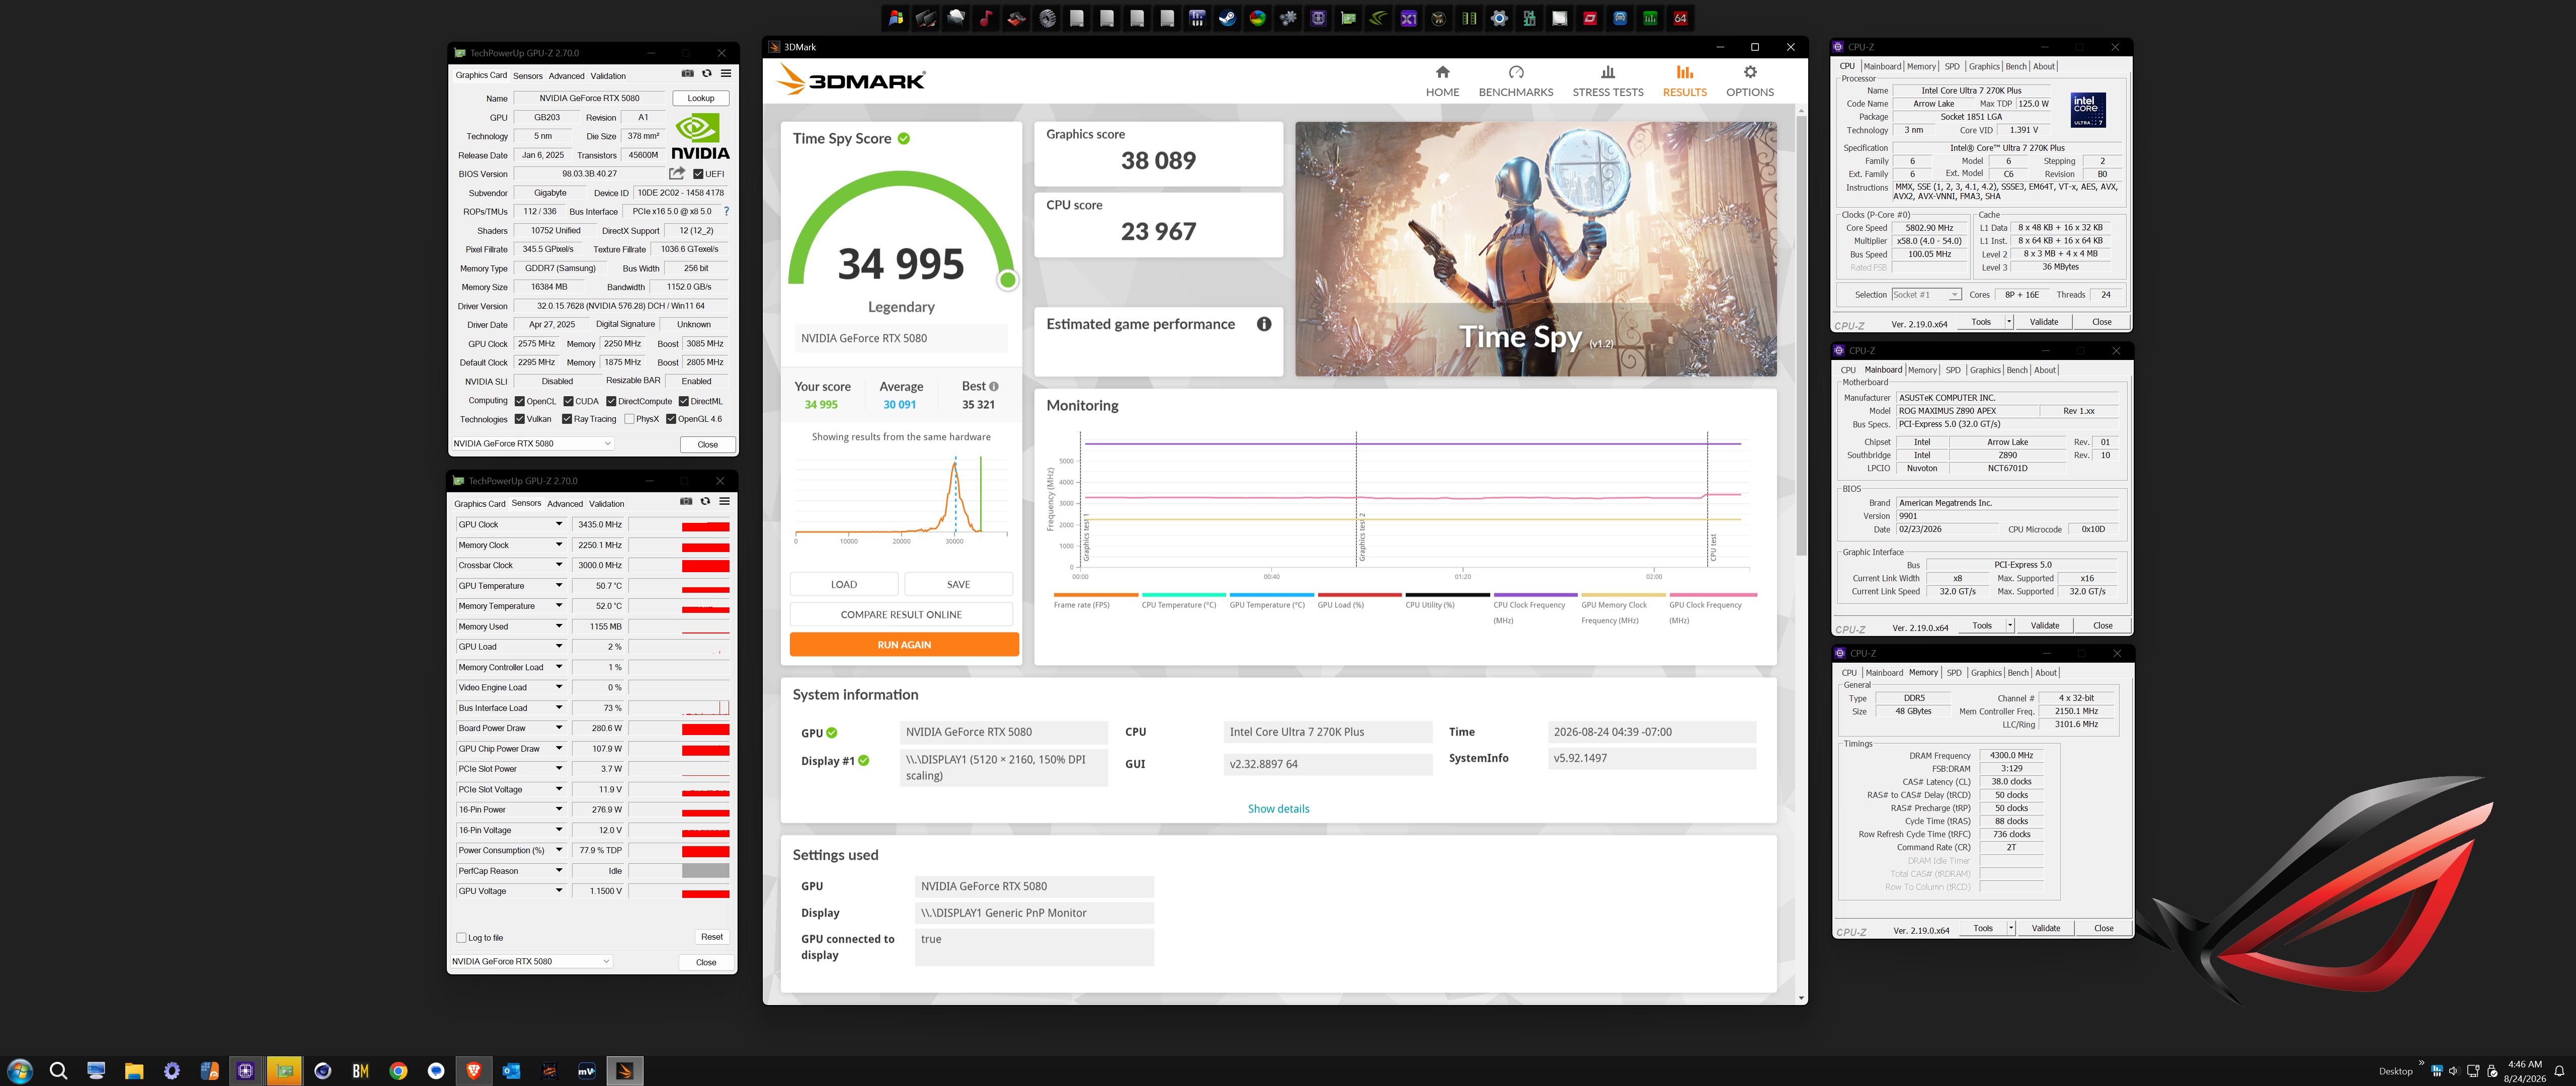
Task: Click the blue question mark beside Bus Interface
Action: tap(726, 212)
